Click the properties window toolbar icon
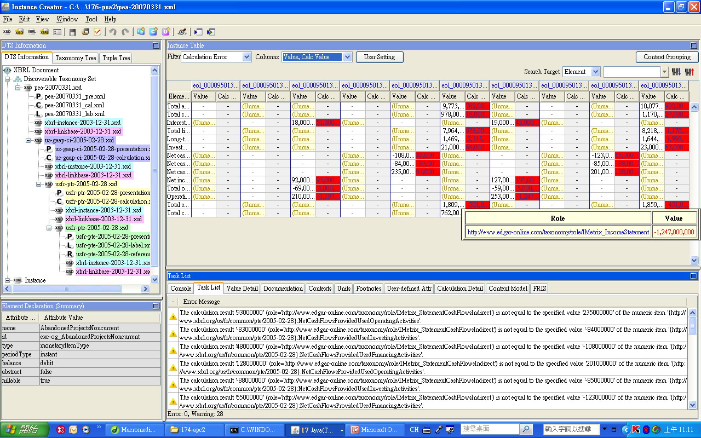The width and height of the screenshot is (701, 438). (58, 32)
